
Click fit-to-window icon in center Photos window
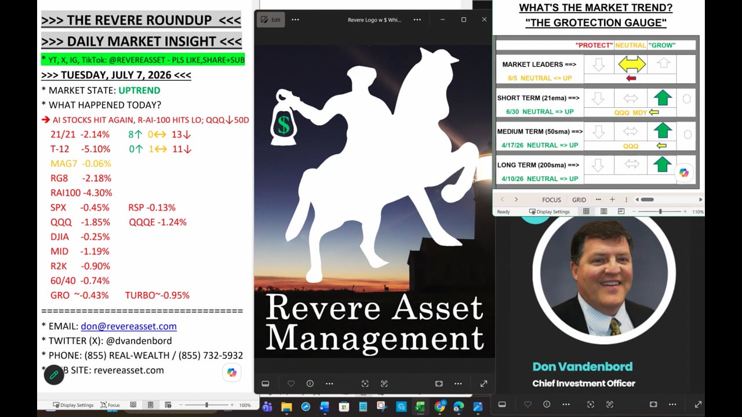tap(439, 383)
